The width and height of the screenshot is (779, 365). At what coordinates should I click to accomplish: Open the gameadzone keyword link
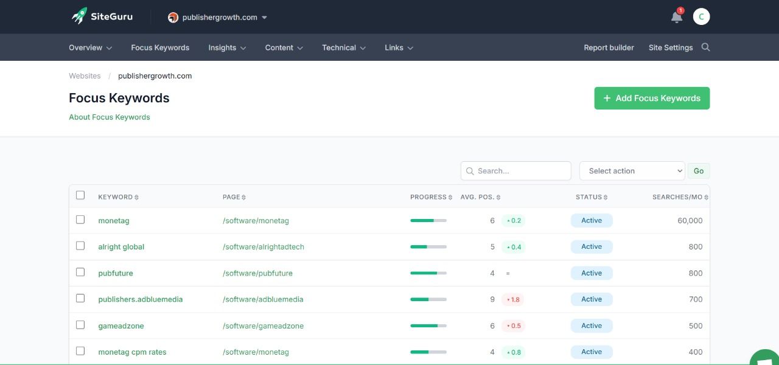[x=121, y=326]
